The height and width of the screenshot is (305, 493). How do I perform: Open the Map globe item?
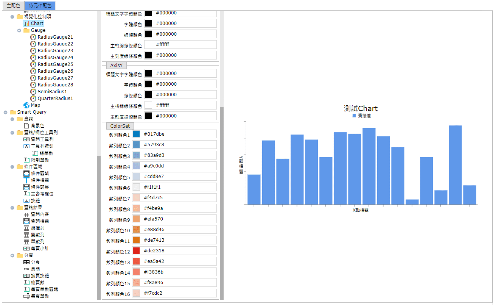[x=35, y=105]
